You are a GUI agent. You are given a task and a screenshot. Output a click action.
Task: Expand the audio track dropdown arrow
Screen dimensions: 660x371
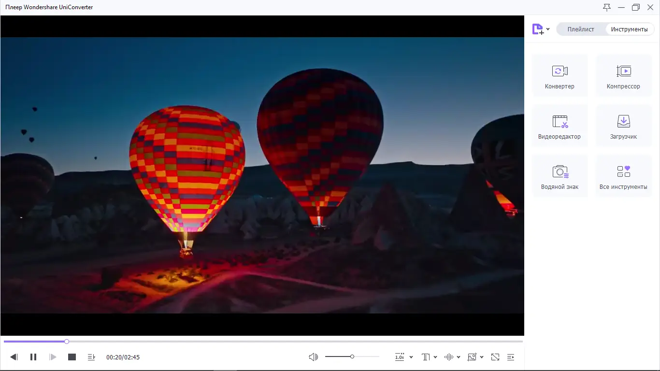point(459,357)
